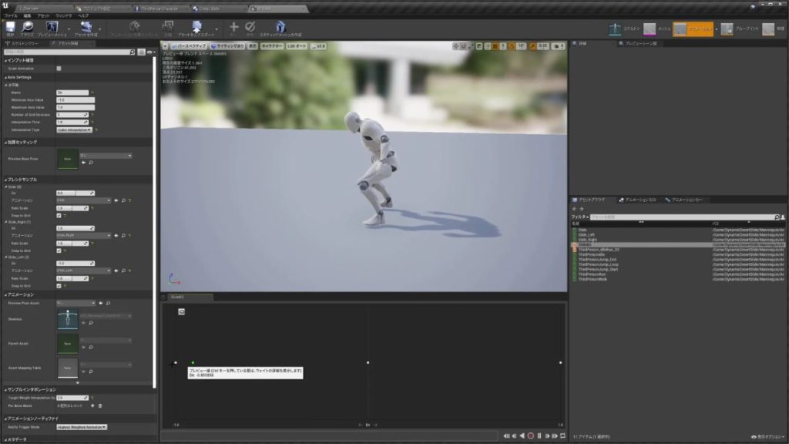The image size is (789, 444).
Task: Click the Browse (ブラウズ) magnifier icon
Action: click(28, 27)
